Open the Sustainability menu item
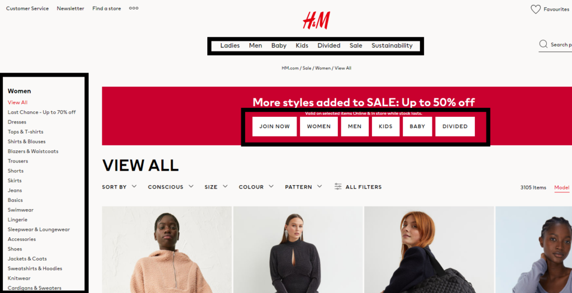The image size is (572, 293). pos(392,46)
